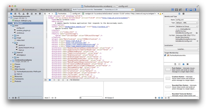The height and width of the screenshot is (110, 207).
Task: Open the Issue navigator warning icon
Action: [24, 14]
